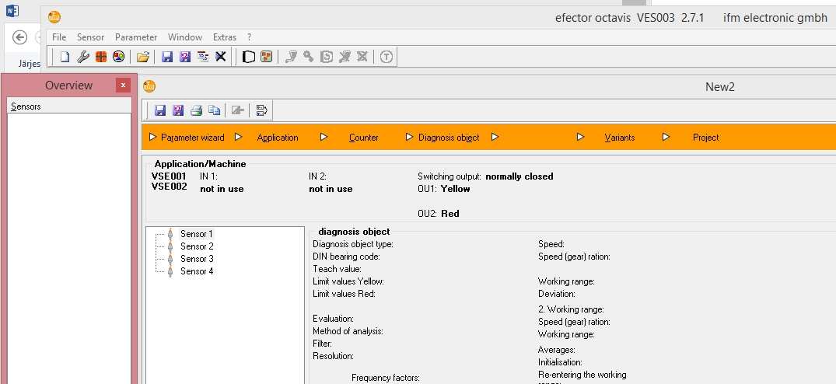Viewport: 836px width, 384px height.
Task: Click the OU2 'Red' value
Action: coord(450,214)
